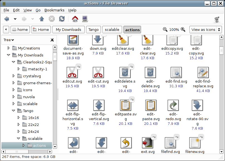This screenshot has width=225, height=161.
Task: Open the View as Icons combo box
Action: pos(206,29)
